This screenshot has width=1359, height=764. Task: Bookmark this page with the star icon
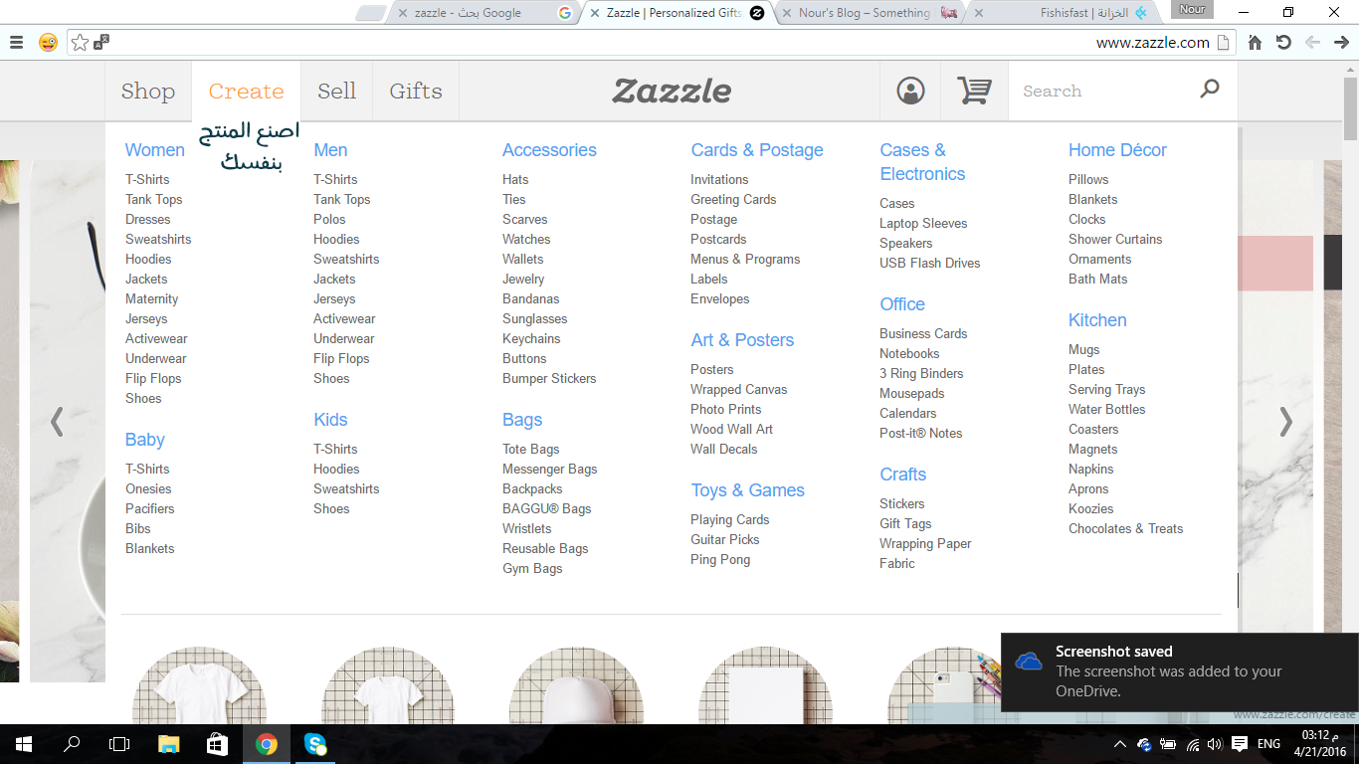click(81, 43)
